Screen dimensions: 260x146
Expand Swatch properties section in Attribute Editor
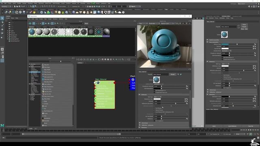click(208, 40)
